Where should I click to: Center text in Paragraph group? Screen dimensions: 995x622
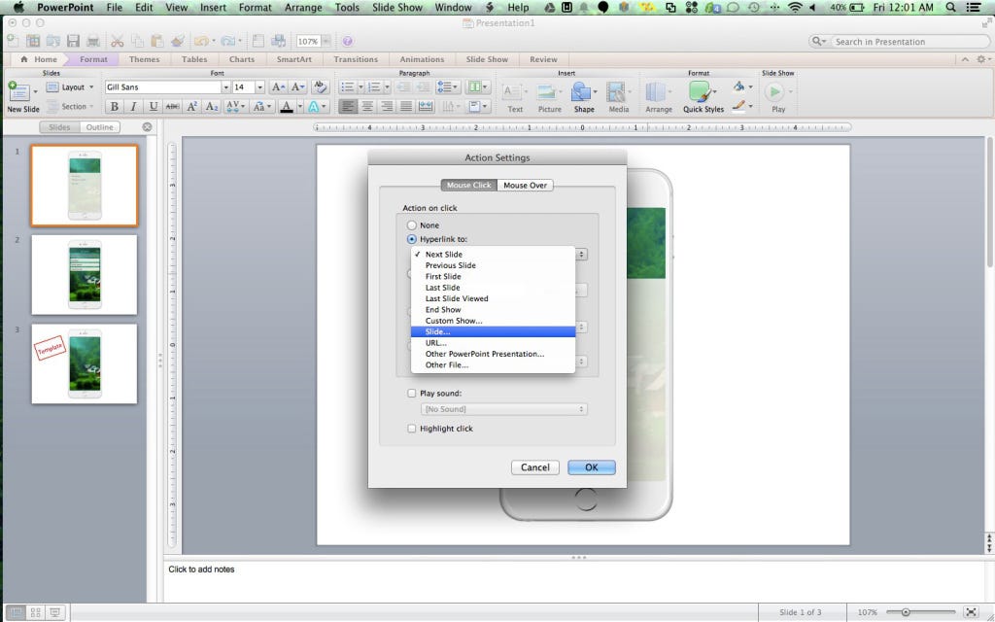click(x=366, y=107)
